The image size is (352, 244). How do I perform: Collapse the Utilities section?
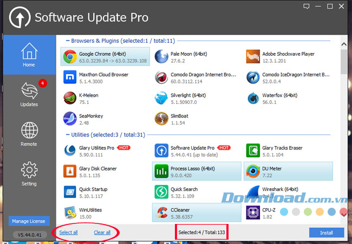tap(68, 135)
